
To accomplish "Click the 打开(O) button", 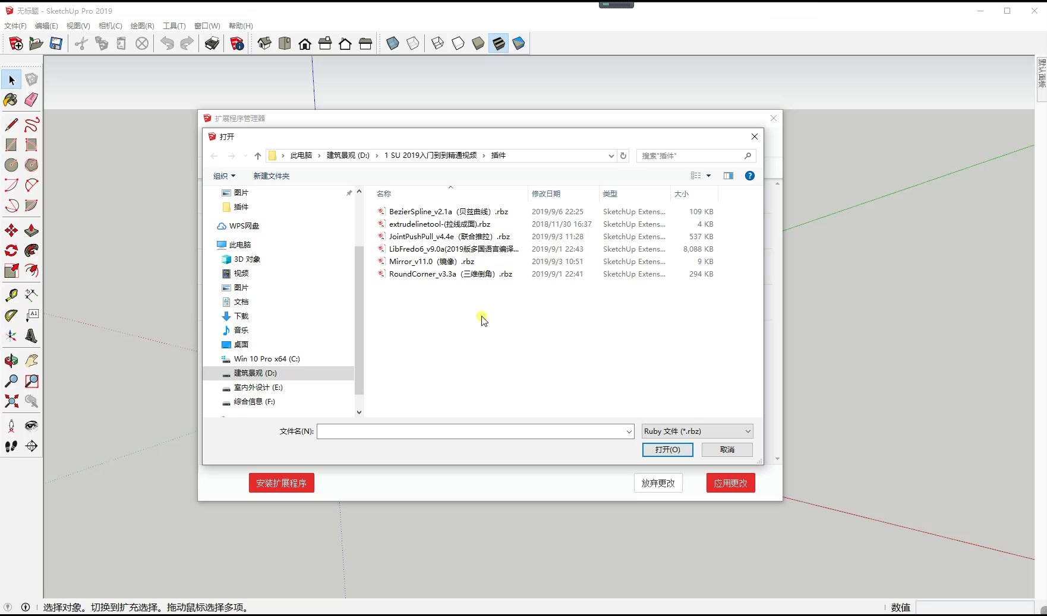I will click(x=667, y=450).
